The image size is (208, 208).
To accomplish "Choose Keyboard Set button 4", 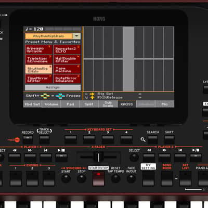I will (126, 139).
